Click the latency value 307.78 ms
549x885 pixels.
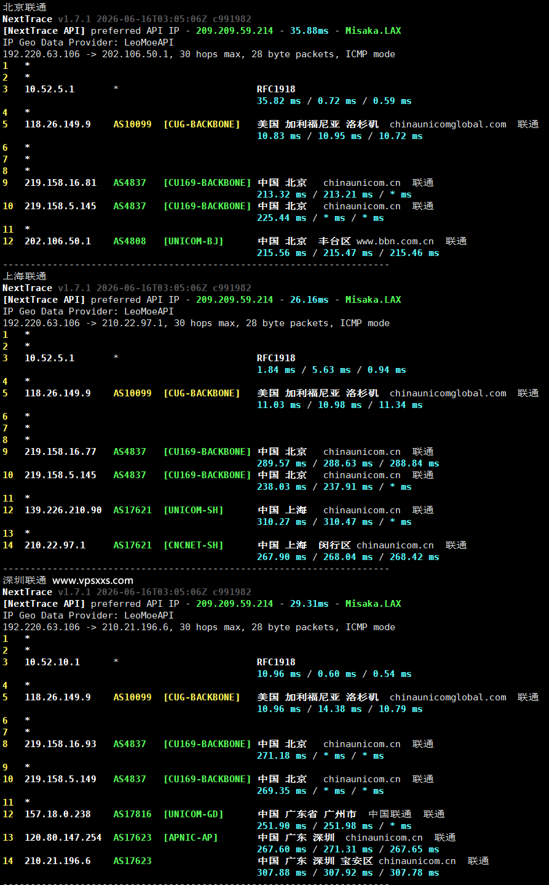click(x=414, y=873)
